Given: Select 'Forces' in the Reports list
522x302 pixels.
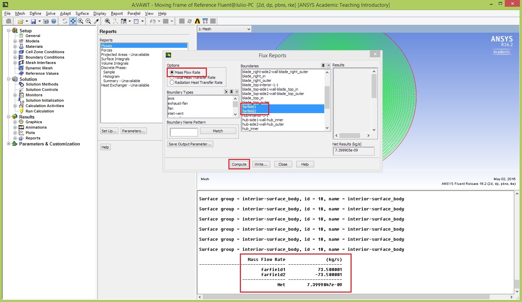Looking at the screenshot, I should 144,50.
